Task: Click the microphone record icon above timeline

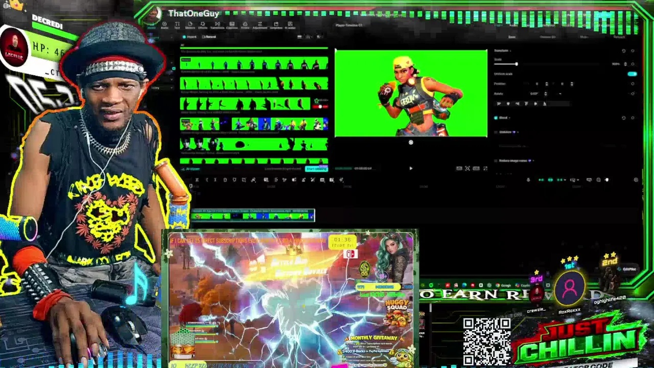Action: [528, 180]
